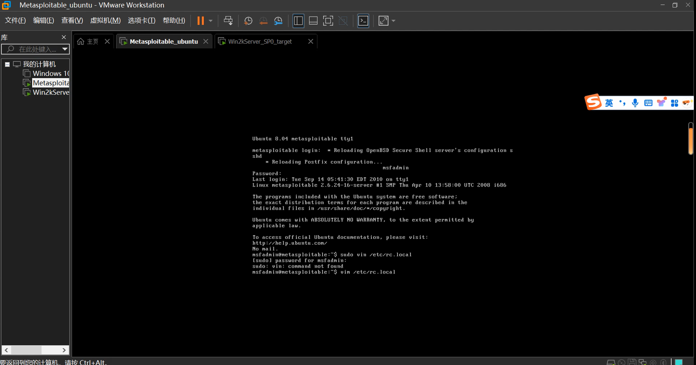696x365 pixels.
Task: Close the Metasploitable_ubuntu tab
Action: pyautogui.click(x=206, y=41)
